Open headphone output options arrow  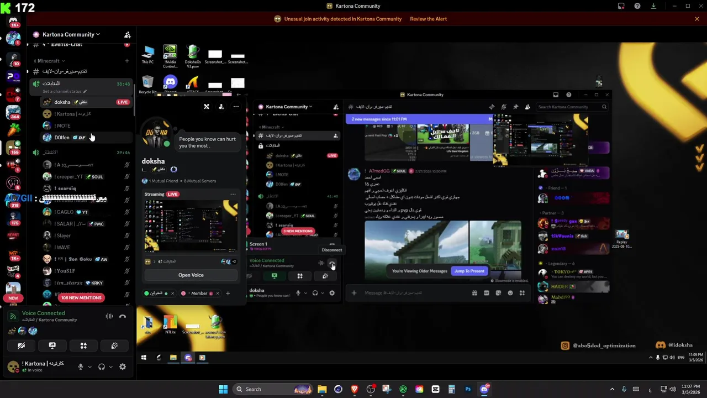(x=110, y=366)
